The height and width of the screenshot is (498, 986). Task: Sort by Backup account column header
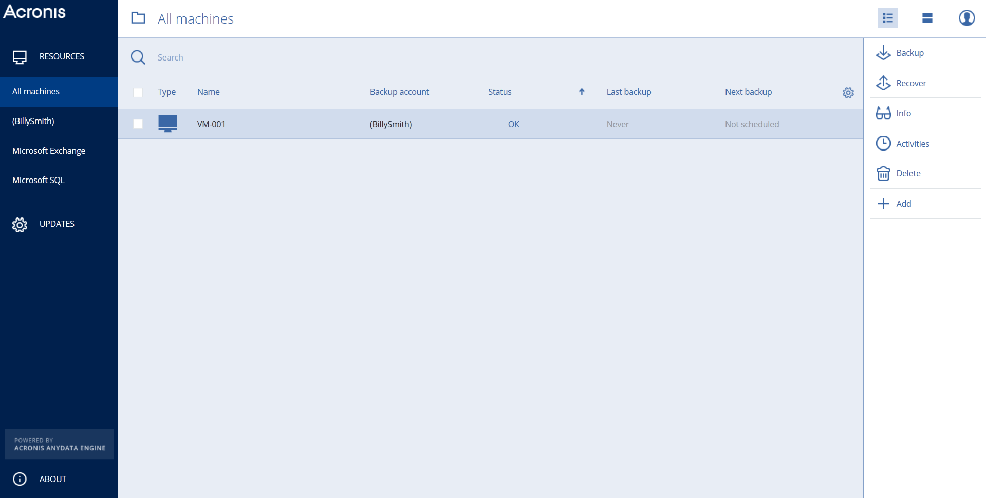(399, 92)
